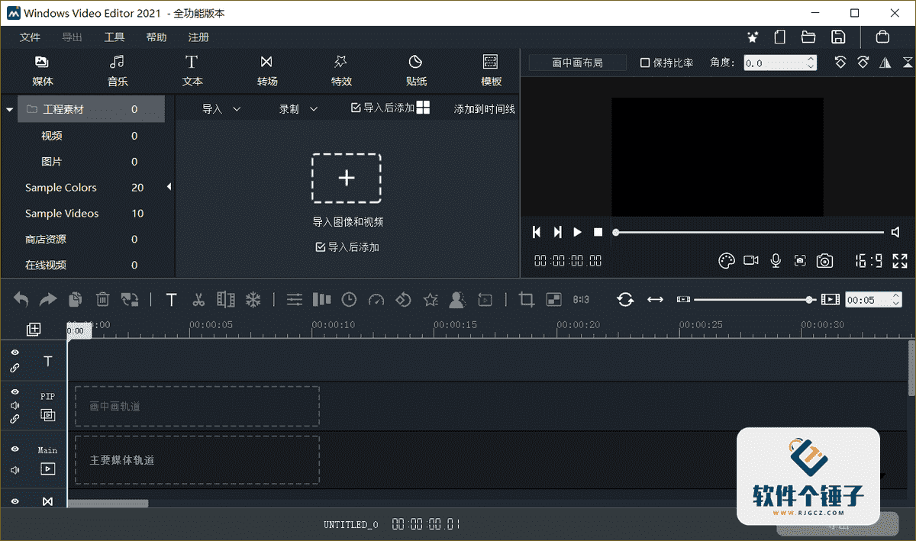
Task: Select Sample Colors in the media sidebar
Action: (x=61, y=187)
